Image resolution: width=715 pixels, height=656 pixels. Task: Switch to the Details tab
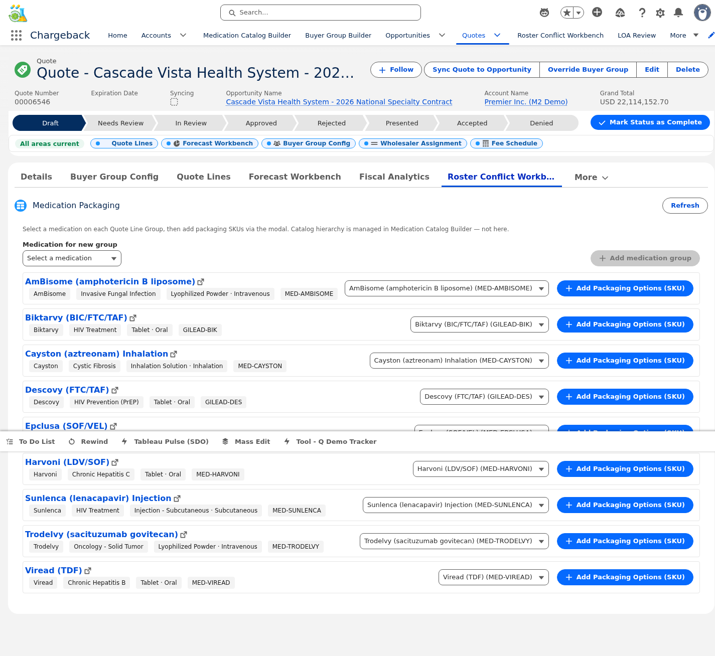pos(36,177)
